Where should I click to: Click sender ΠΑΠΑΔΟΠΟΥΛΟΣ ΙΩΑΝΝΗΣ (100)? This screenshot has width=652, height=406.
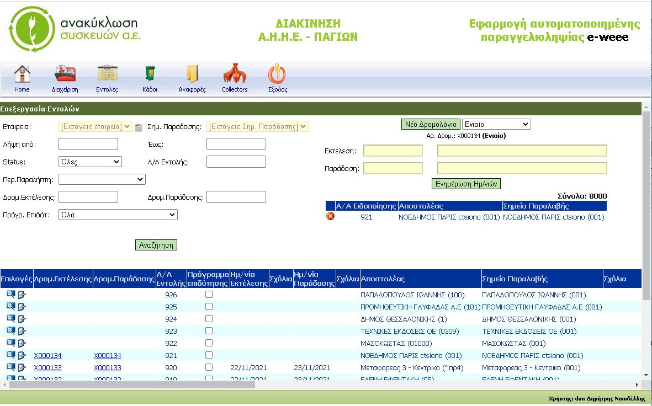click(412, 295)
